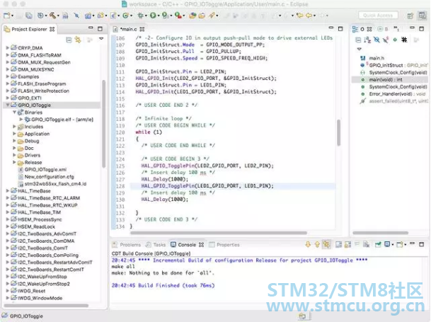
Task: Collapse all in the Outline view
Action: 358,40
